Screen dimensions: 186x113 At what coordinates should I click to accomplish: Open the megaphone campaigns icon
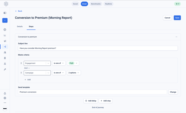pyautogui.click(x=5, y=41)
